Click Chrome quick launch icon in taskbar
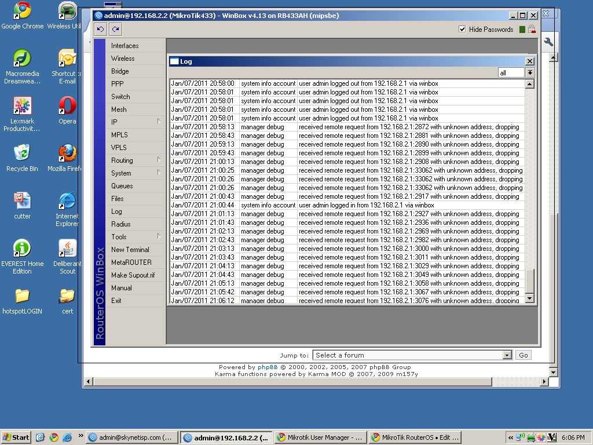This screenshot has height=445, width=593. click(54, 437)
